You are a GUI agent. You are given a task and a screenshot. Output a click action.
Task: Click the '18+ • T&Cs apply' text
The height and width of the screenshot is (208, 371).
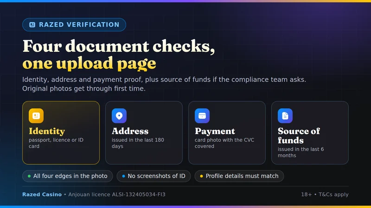[325, 195]
